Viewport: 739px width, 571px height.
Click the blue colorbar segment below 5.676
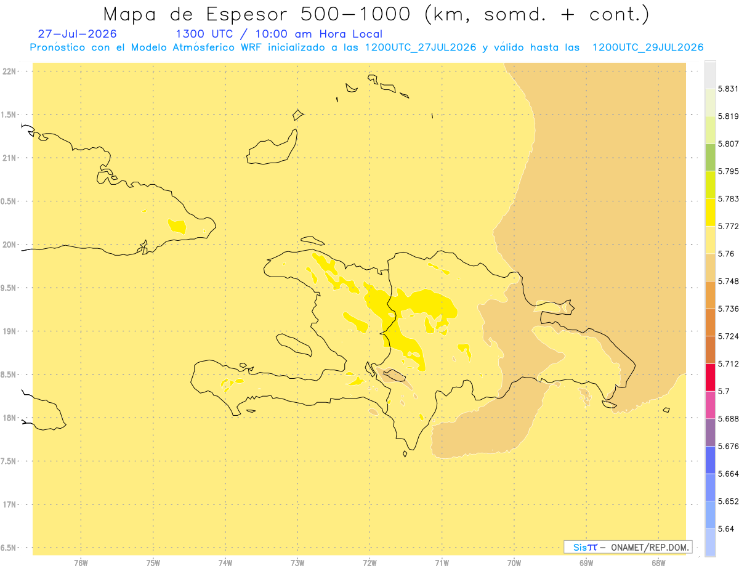(710, 460)
